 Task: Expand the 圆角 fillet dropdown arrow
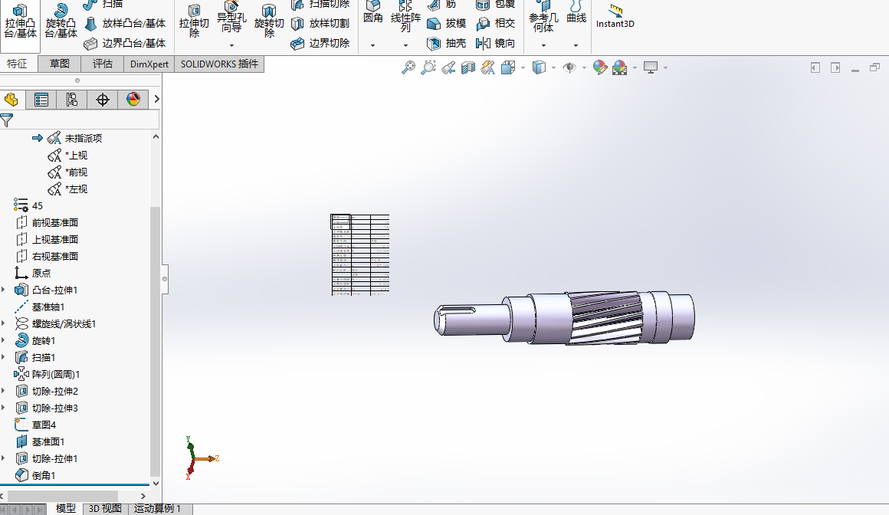pos(373,45)
